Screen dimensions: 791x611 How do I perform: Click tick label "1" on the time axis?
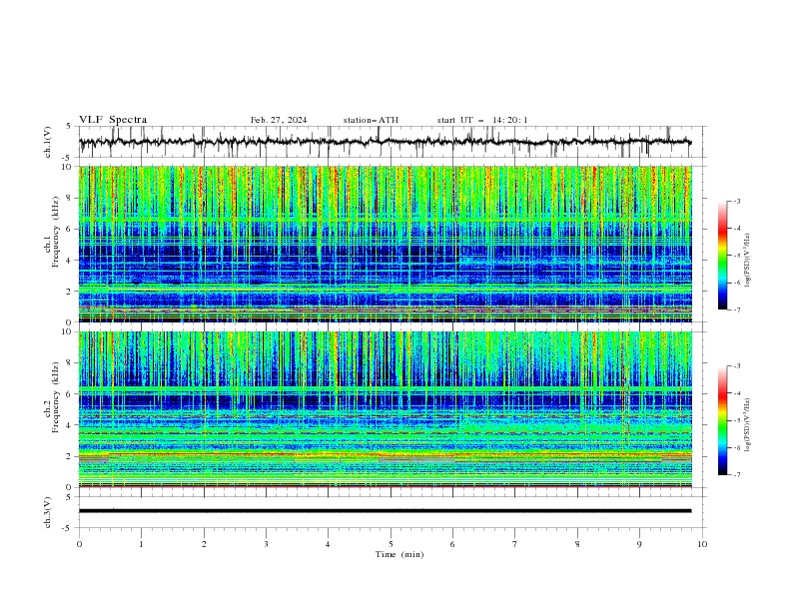(x=141, y=544)
